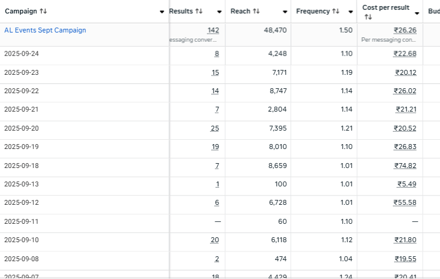Click Results column sort arrows icon

(199, 12)
